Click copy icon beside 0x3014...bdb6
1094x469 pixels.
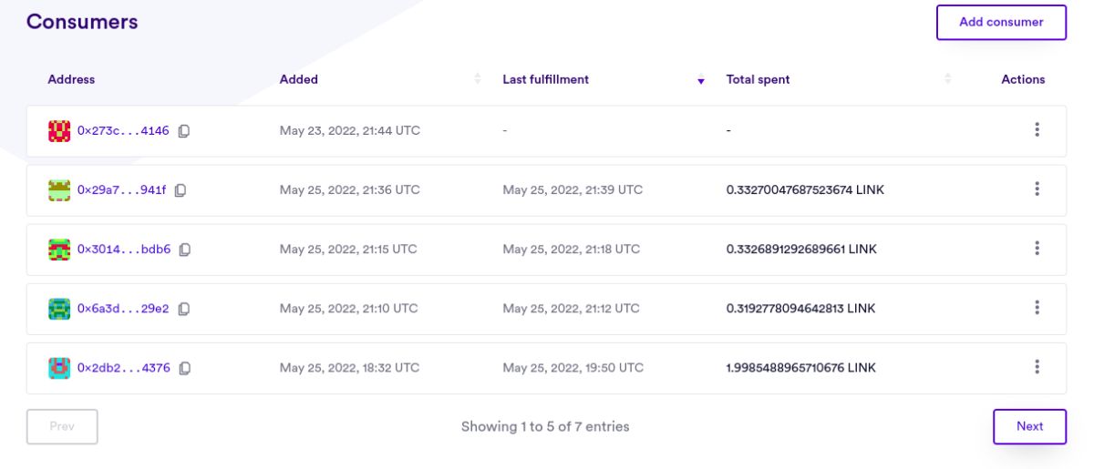point(185,250)
